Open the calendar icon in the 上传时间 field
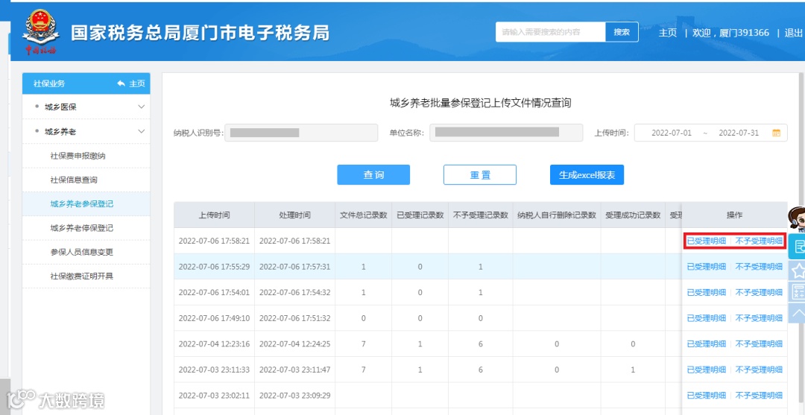 [x=776, y=133]
